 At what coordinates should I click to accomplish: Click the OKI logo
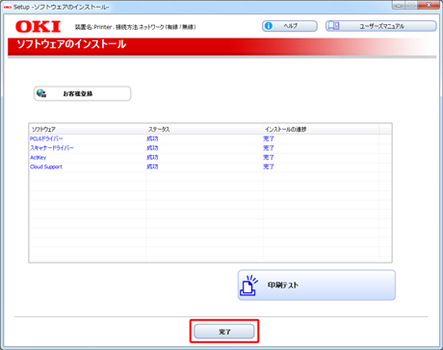38,27
